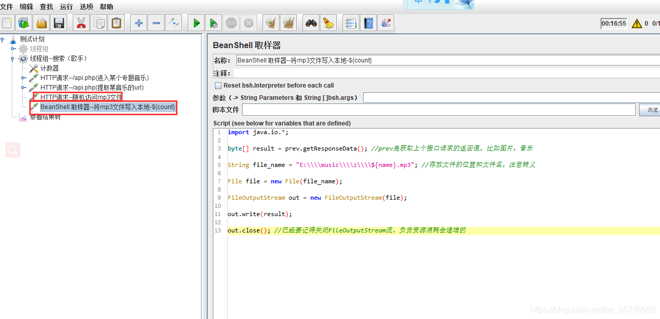
Task: Click the New test plan icon
Action: click(7, 23)
